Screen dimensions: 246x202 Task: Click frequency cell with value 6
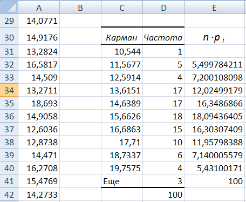163,155
